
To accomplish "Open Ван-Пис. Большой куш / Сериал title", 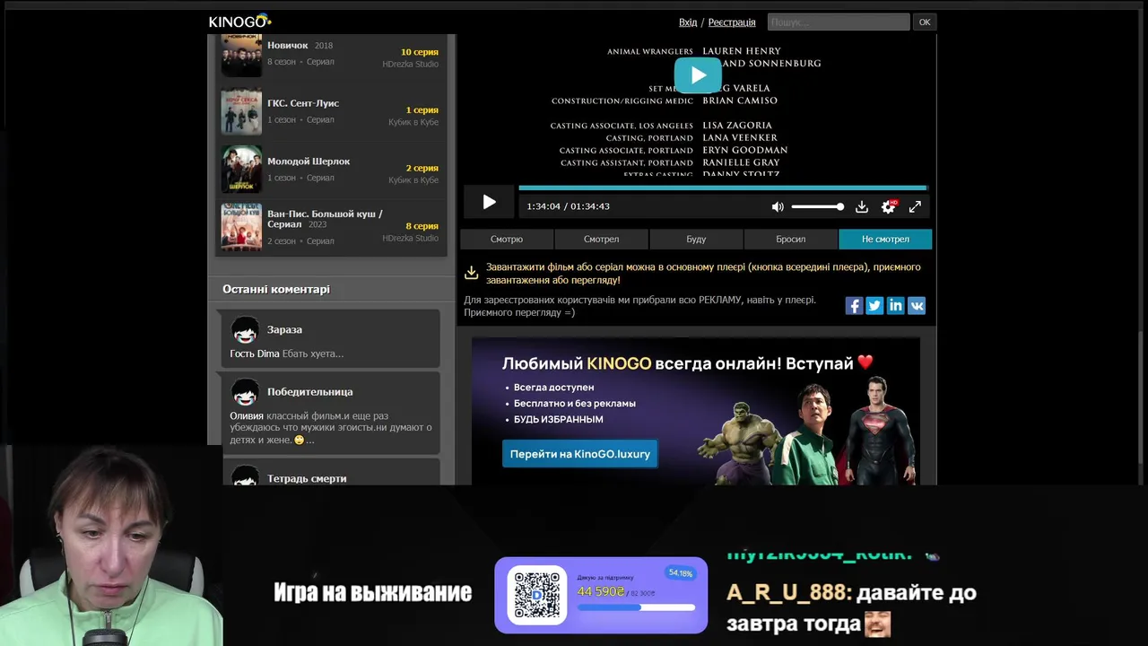I will click(x=325, y=219).
